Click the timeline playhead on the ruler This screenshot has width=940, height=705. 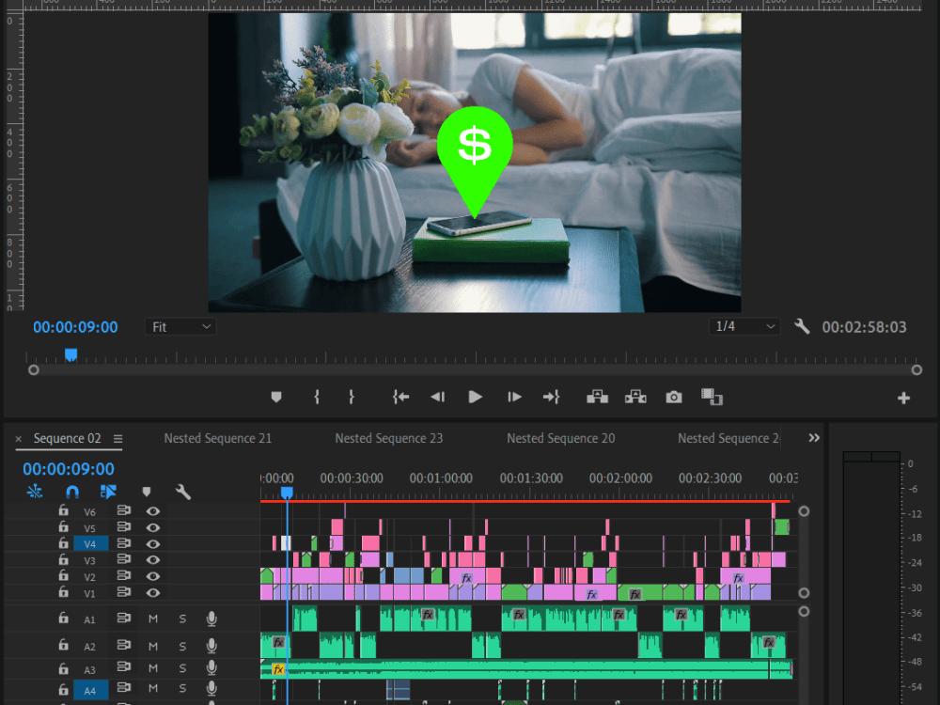(287, 493)
